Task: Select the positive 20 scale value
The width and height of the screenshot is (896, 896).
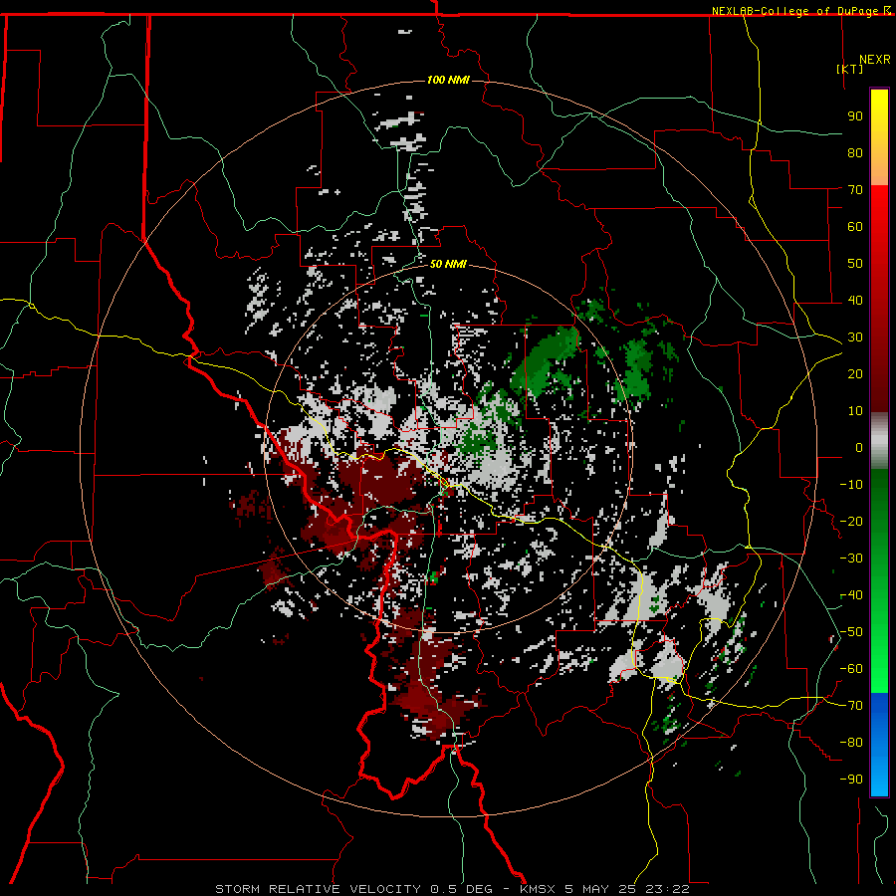Action: click(x=855, y=374)
